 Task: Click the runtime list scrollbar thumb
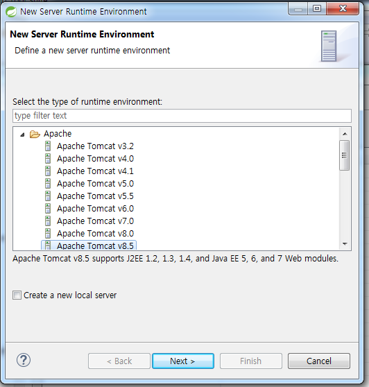tap(344, 155)
